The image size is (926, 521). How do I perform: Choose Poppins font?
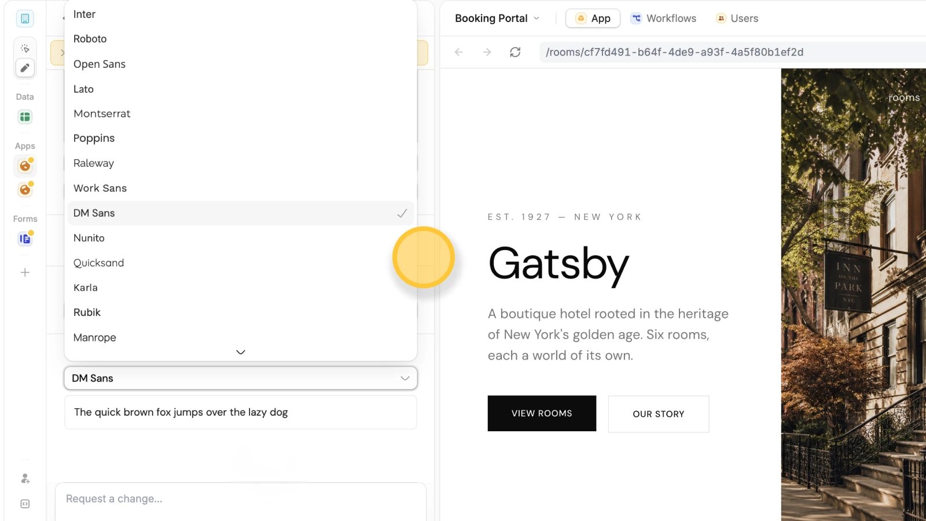point(241,138)
